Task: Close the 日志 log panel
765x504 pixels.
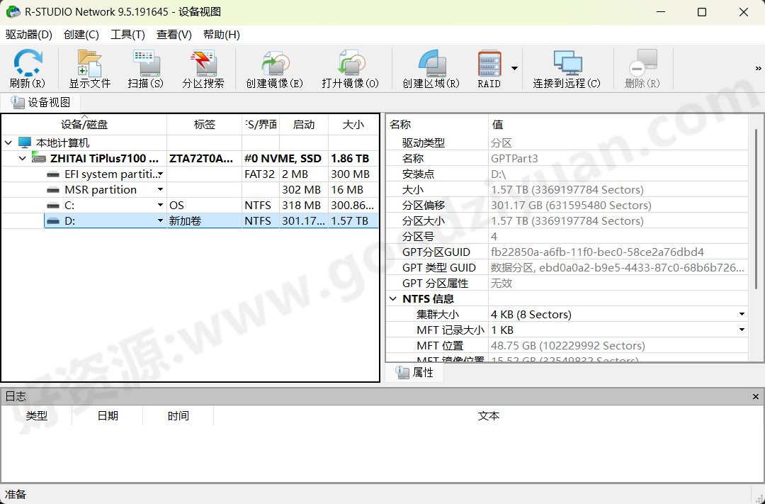Action: (x=755, y=396)
